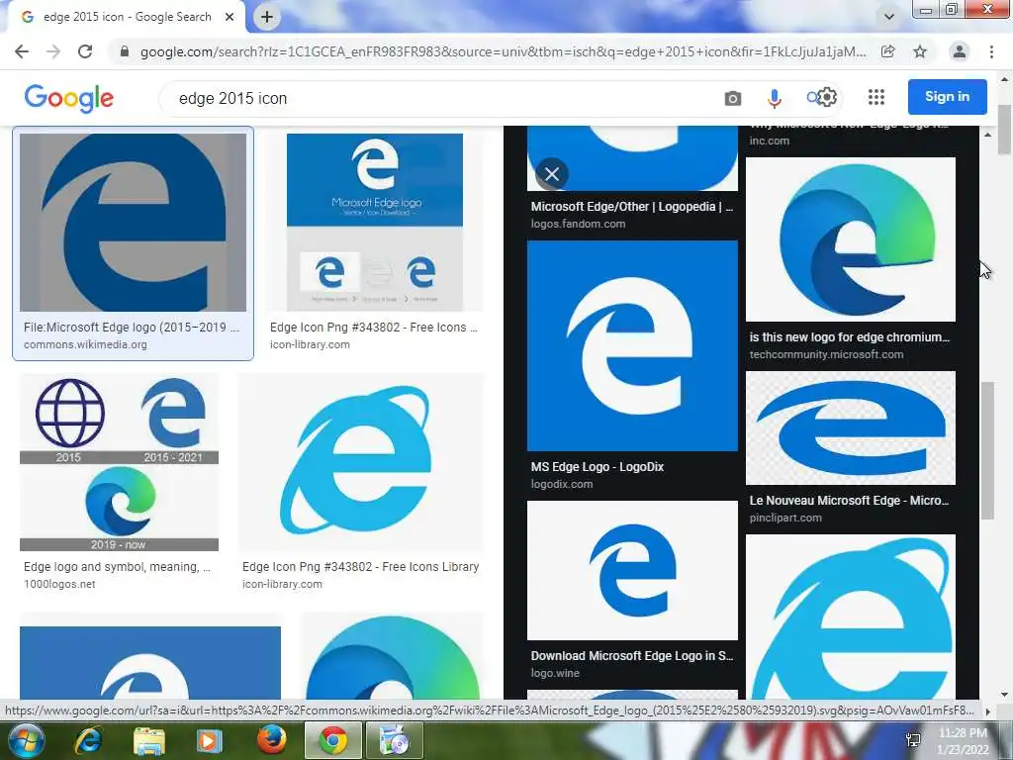This screenshot has width=1013, height=760.
Task: Start voice search with the microphone
Action: click(774, 98)
